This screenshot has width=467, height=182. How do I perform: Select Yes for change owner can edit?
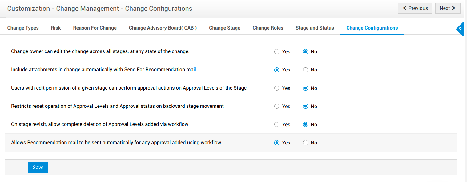(x=277, y=52)
